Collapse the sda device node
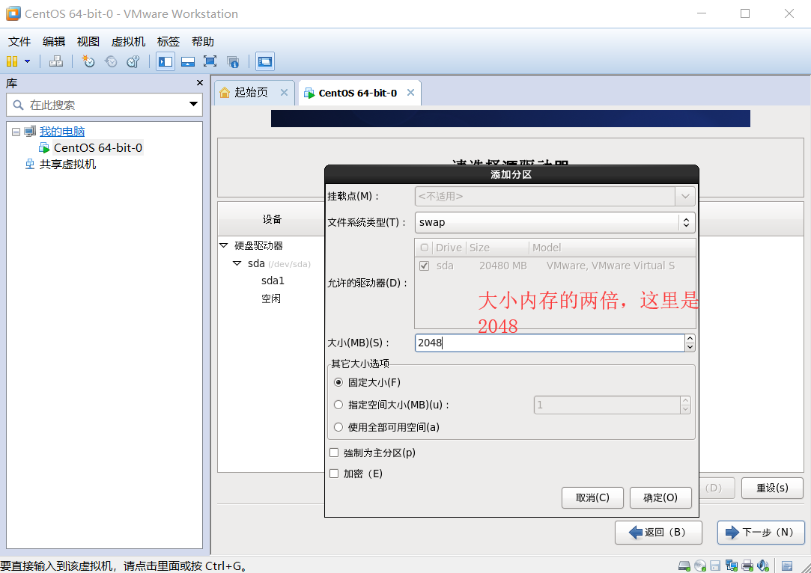811x573 pixels. 237,263
